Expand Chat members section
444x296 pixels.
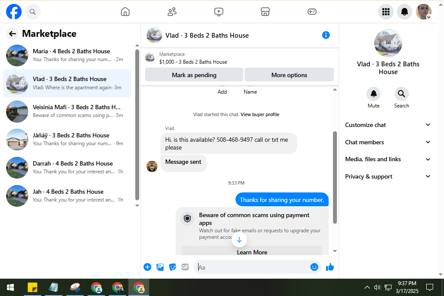(388, 142)
